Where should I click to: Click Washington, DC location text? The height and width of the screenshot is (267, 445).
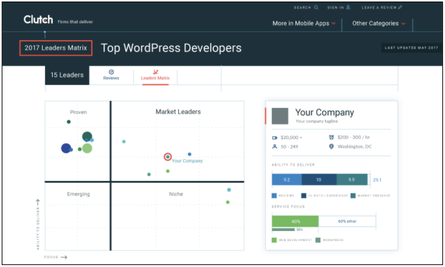(355, 146)
